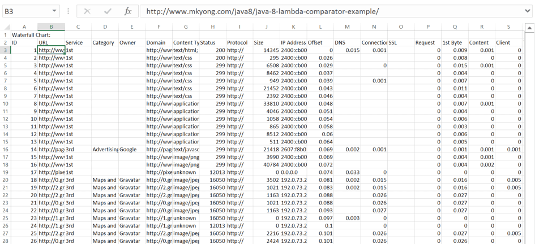
Task: Click the 'Client' header cell
Action: (508, 42)
